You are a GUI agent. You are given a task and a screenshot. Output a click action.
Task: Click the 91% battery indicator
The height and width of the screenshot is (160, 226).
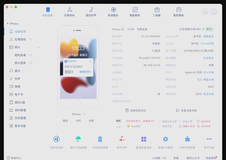coord(209,29)
